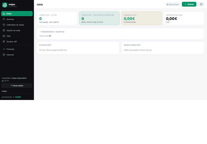Open the Ingresos hoy card
207x144 pixels.
click(x=142, y=18)
